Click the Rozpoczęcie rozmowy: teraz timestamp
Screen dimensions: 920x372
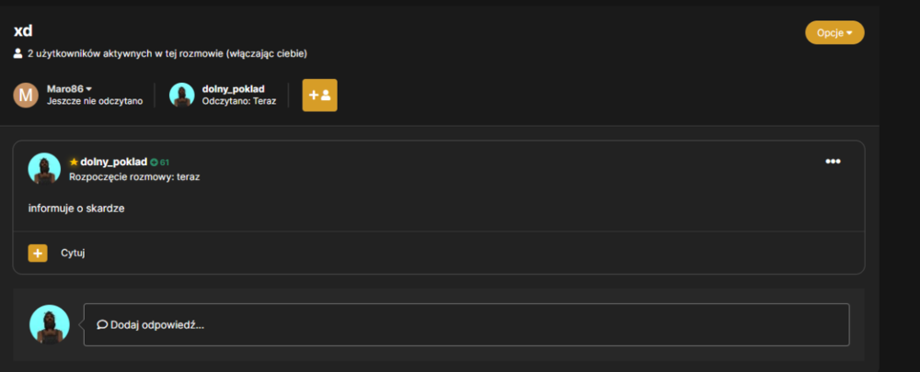coord(134,176)
